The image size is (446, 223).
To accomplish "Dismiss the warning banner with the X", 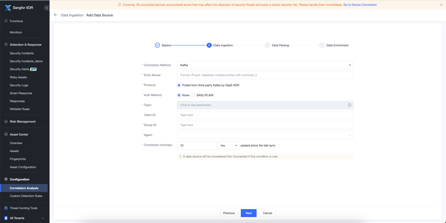I will (441, 5).
